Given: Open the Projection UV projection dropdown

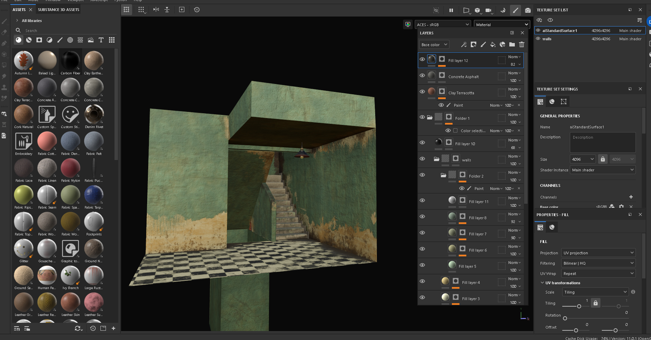Looking at the screenshot, I should [598, 253].
